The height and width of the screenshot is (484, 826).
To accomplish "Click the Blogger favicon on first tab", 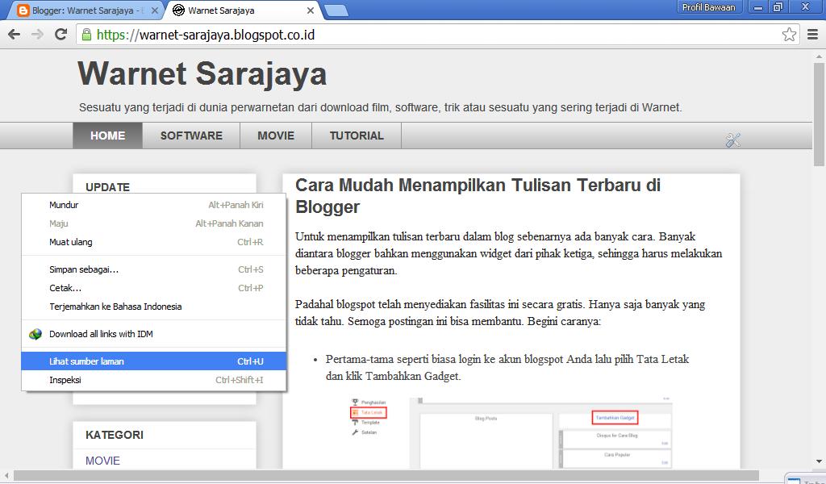I will point(23,10).
